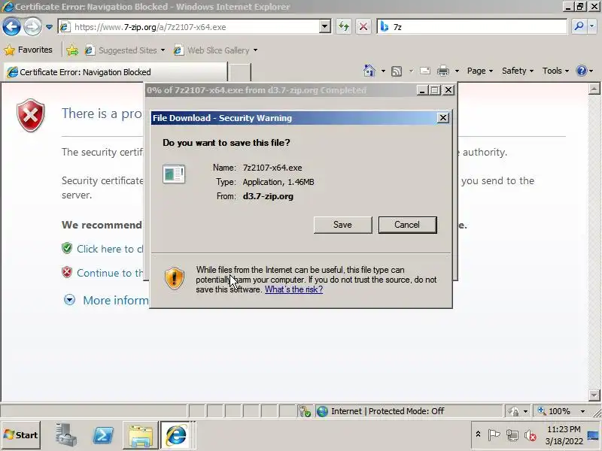Click the muted volume speaker icon
The height and width of the screenshot is (451, 602).
531,435
